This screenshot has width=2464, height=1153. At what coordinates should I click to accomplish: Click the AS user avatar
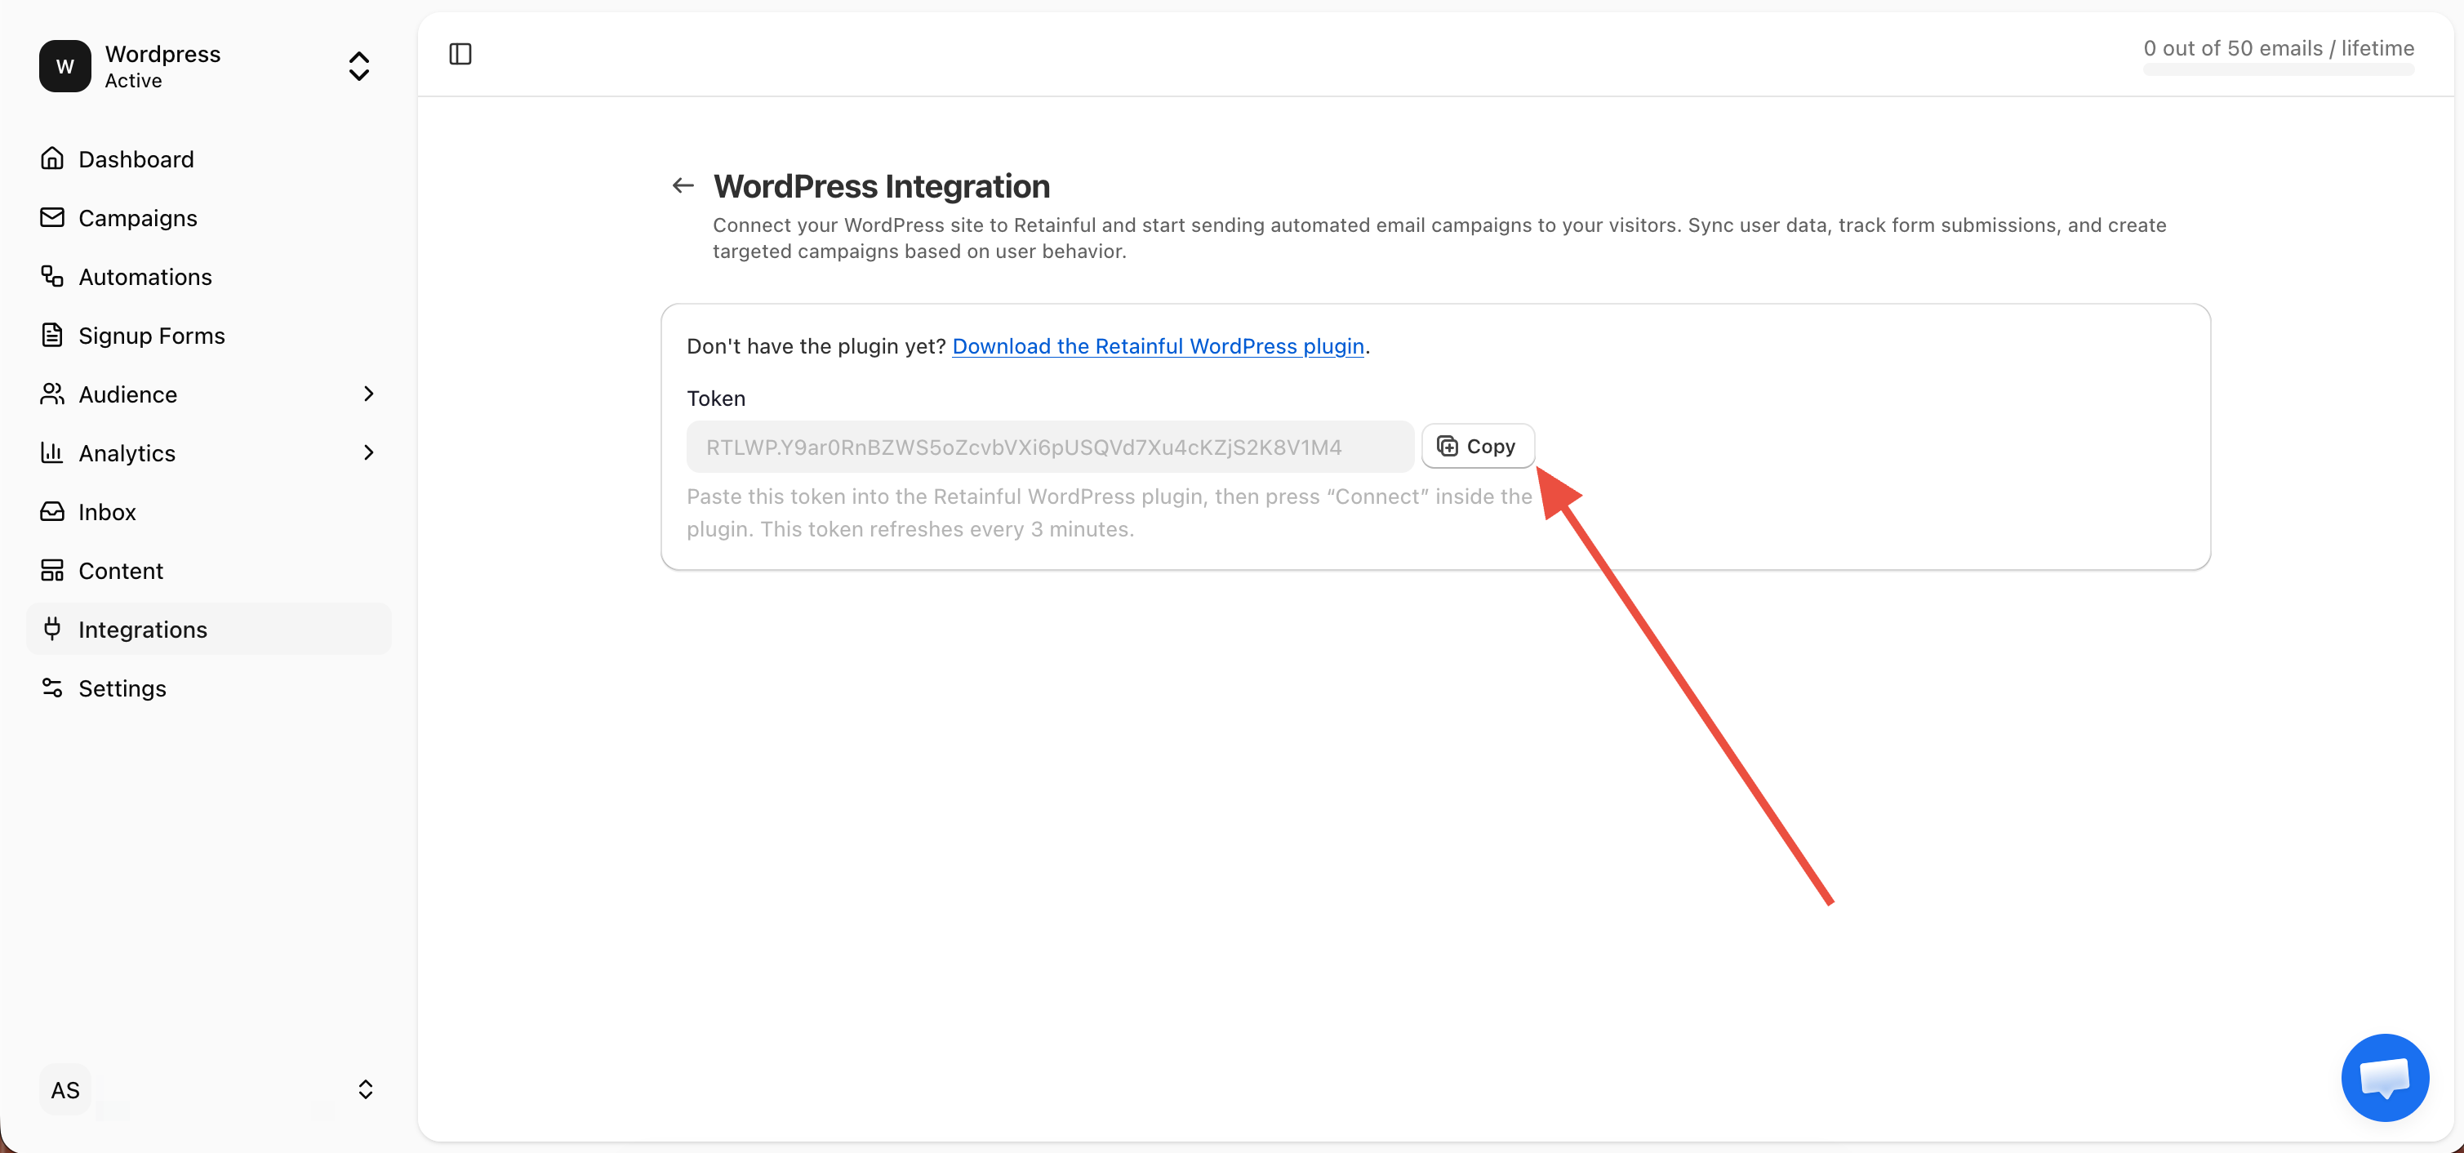65,1088
